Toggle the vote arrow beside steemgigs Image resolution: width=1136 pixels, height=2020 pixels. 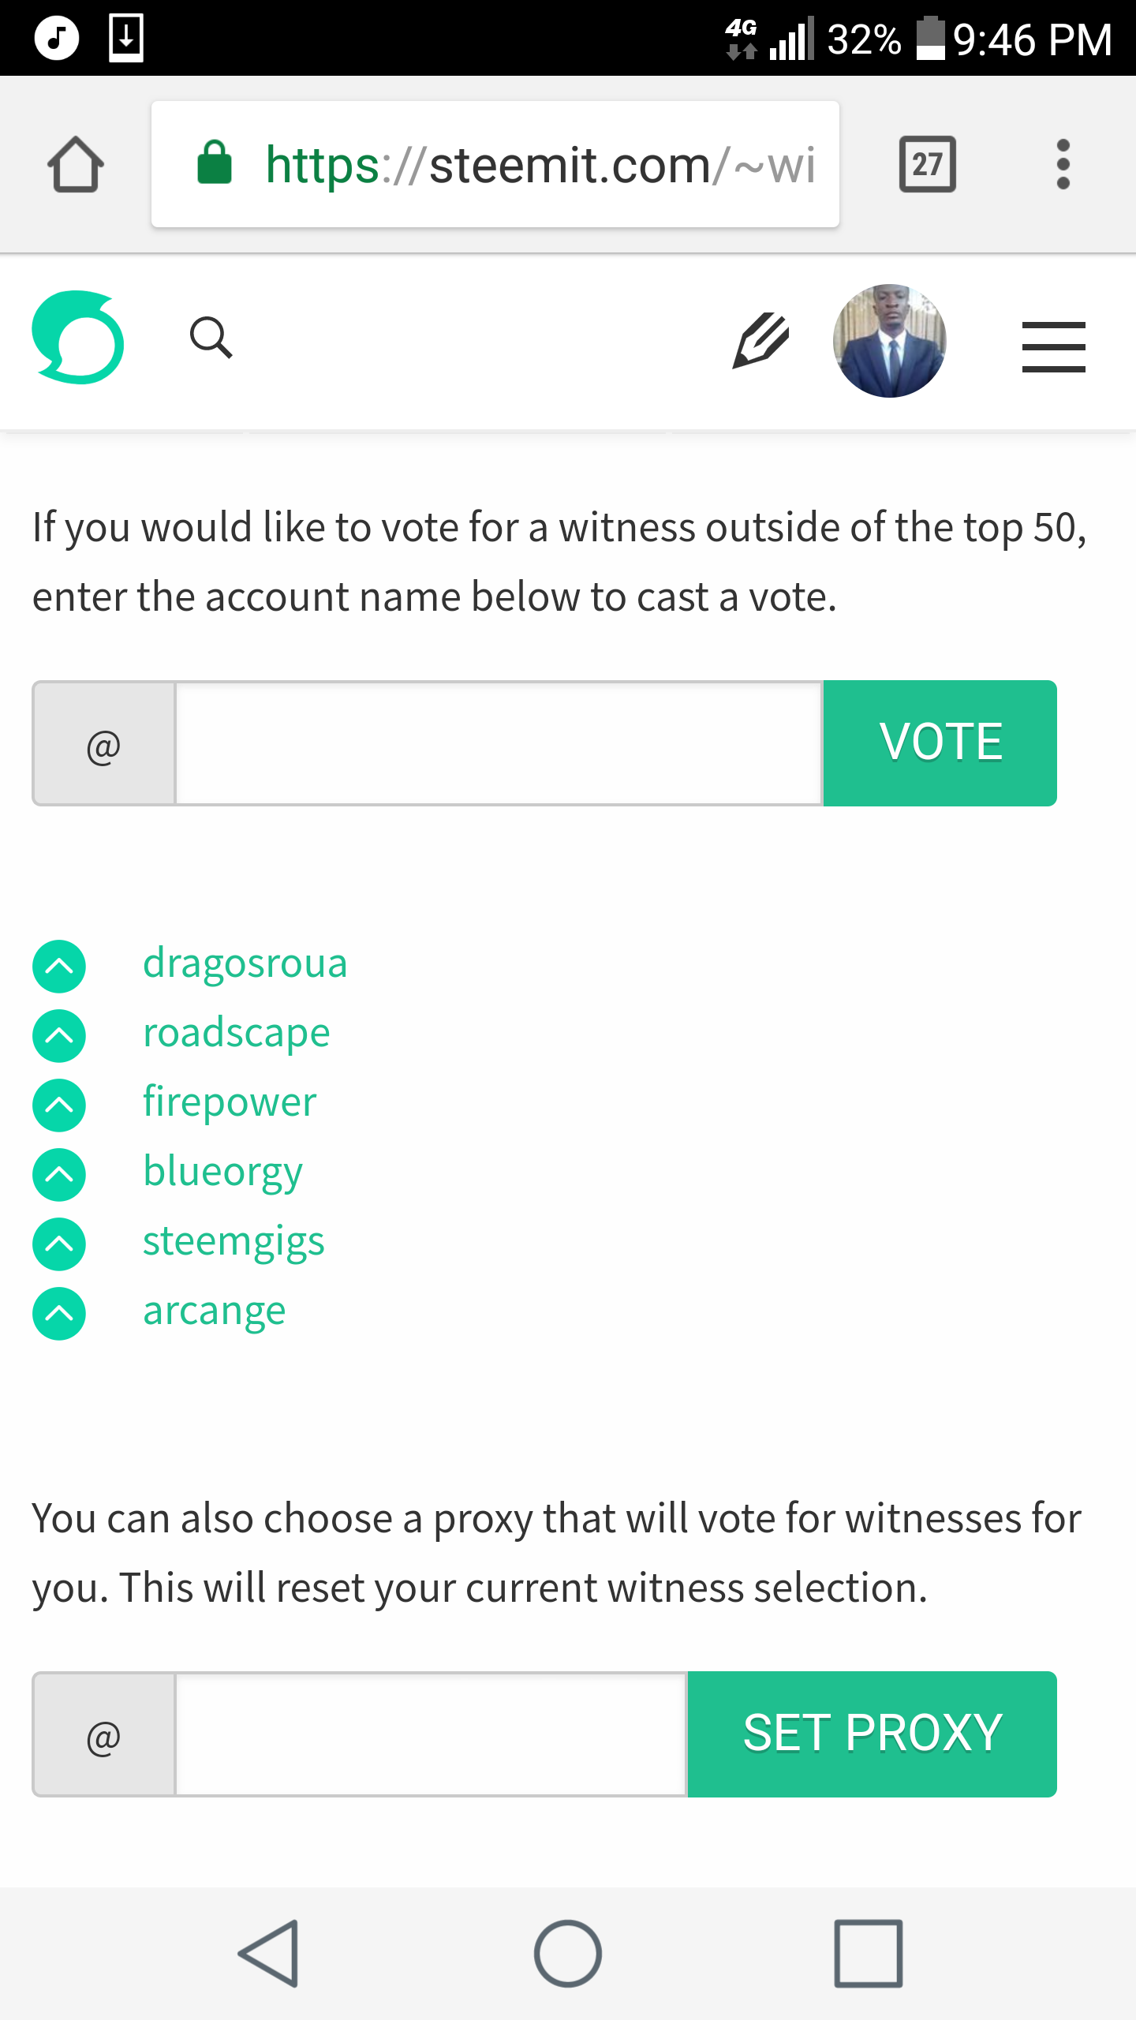[59, 1244]
